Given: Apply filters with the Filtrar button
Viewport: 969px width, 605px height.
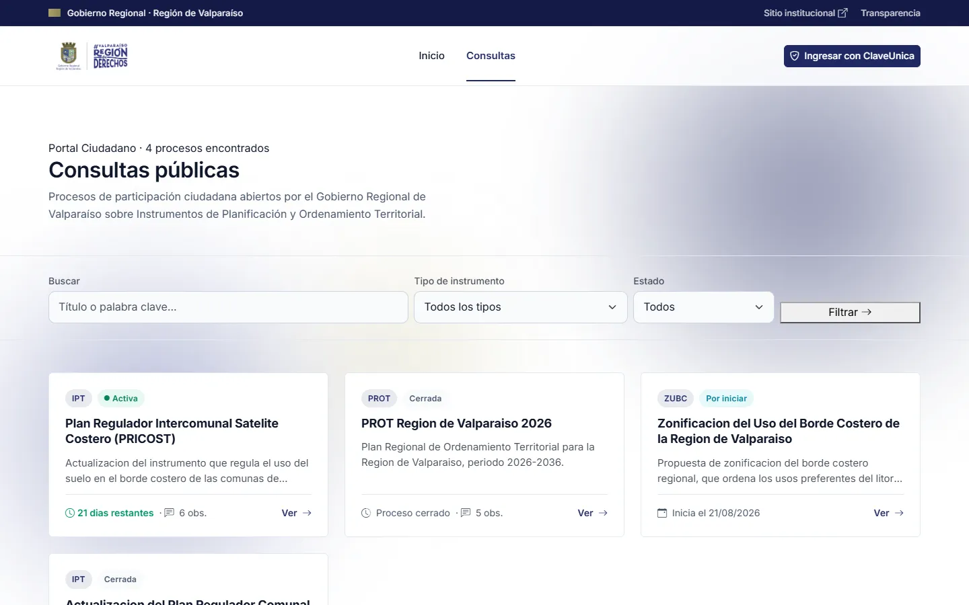Looking at the screenshot, I should [x=850, y=313].
